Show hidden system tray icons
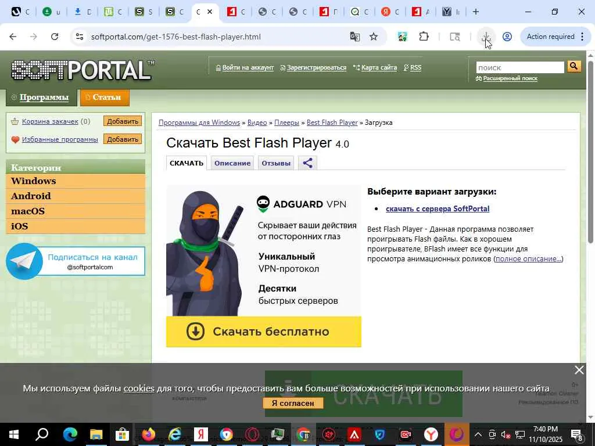The image size is (595, 446). (478, 434)
